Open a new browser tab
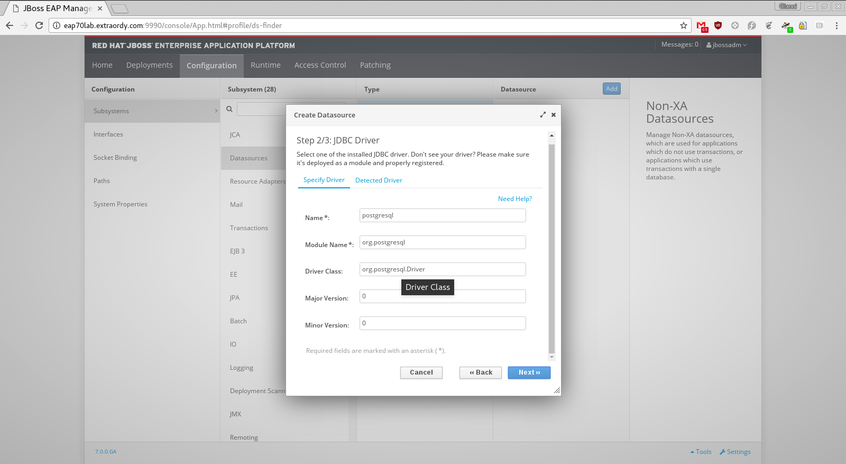Image resolution: width=846 pixels, height=464 pixels. tap(119, 8)
